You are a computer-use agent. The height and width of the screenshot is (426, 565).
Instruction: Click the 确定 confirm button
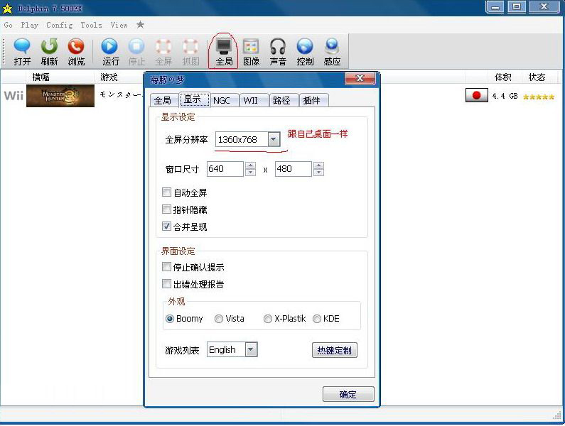348,395
